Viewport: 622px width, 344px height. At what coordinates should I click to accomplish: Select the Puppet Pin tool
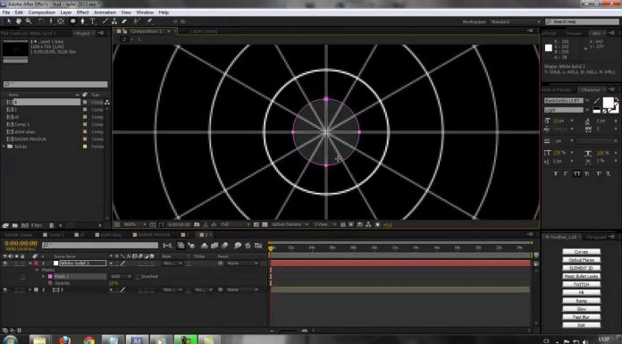coord(149,21)
